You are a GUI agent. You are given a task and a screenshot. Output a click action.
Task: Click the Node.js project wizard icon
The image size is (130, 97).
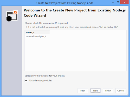12,16
